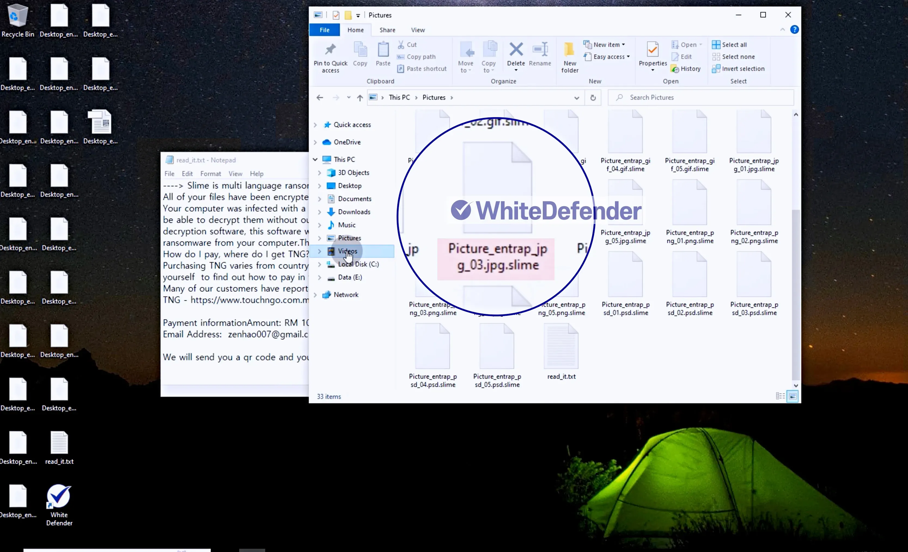Image resolution: width=908 pixels, height=552 pixels.
Task: Click the red Delete icon
Action: coord(516,49)
